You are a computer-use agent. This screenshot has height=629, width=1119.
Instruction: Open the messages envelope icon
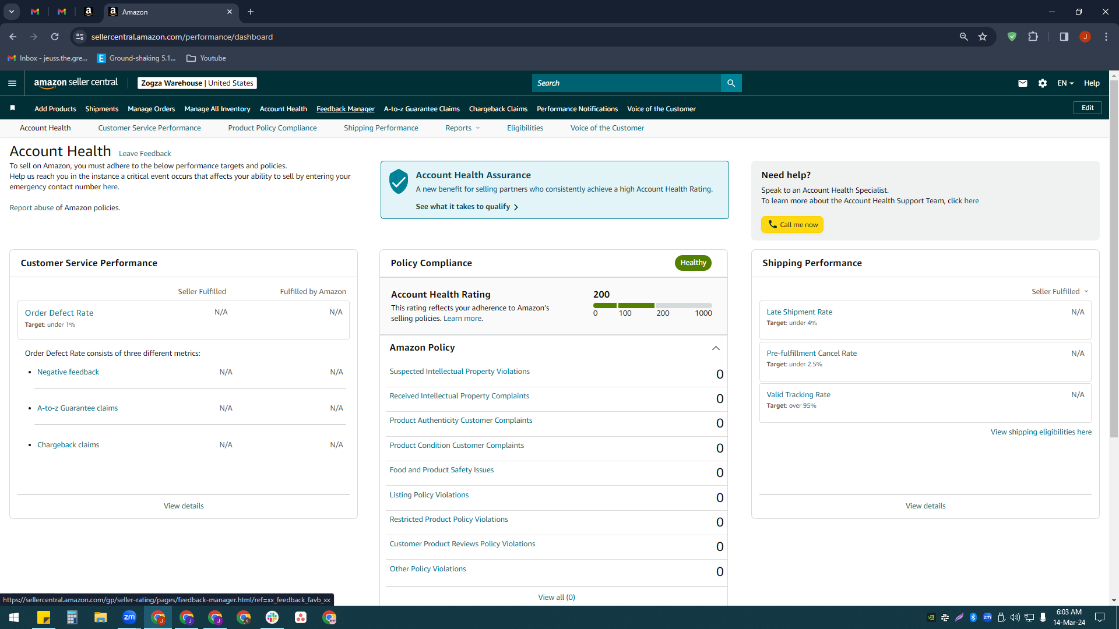[1022, 83]
